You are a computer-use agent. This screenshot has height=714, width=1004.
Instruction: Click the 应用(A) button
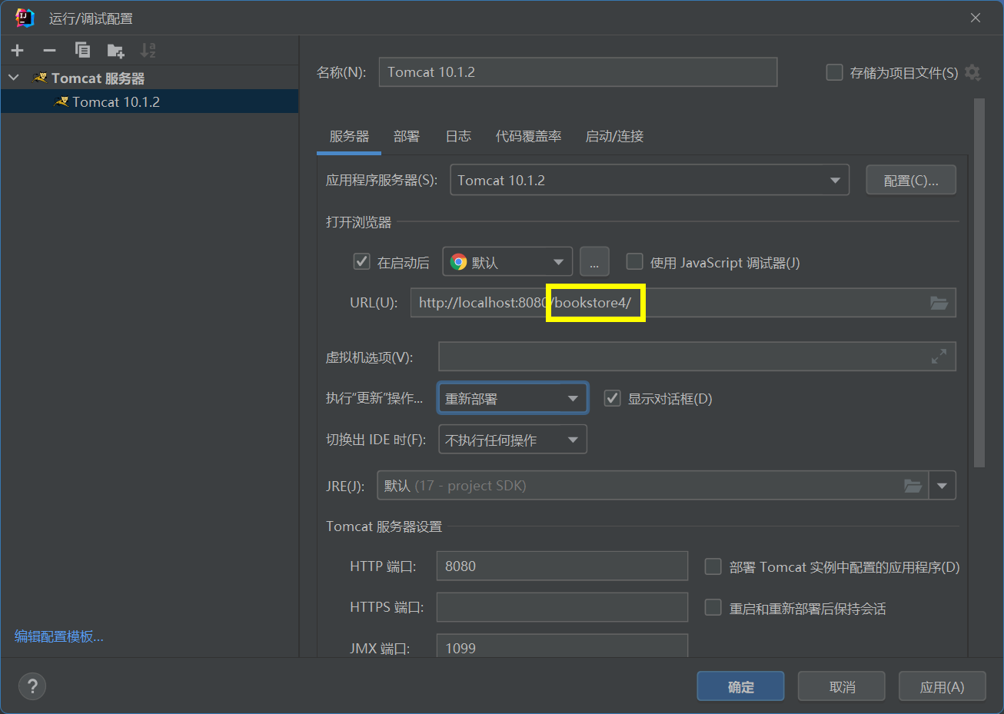pos(942,686)
